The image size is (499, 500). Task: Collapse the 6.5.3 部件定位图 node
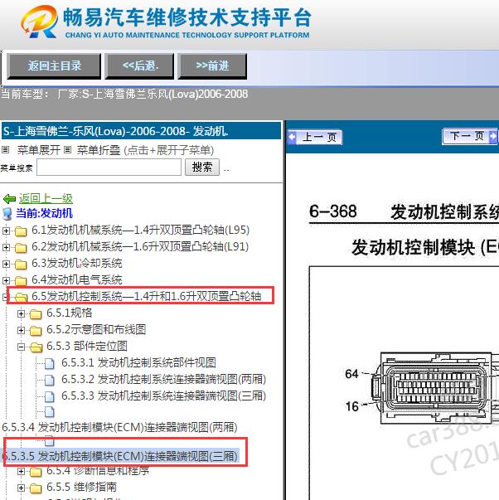pos(21,347)
